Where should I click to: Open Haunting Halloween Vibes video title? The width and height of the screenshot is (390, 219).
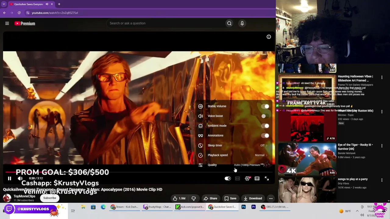(x=355, y=78)
